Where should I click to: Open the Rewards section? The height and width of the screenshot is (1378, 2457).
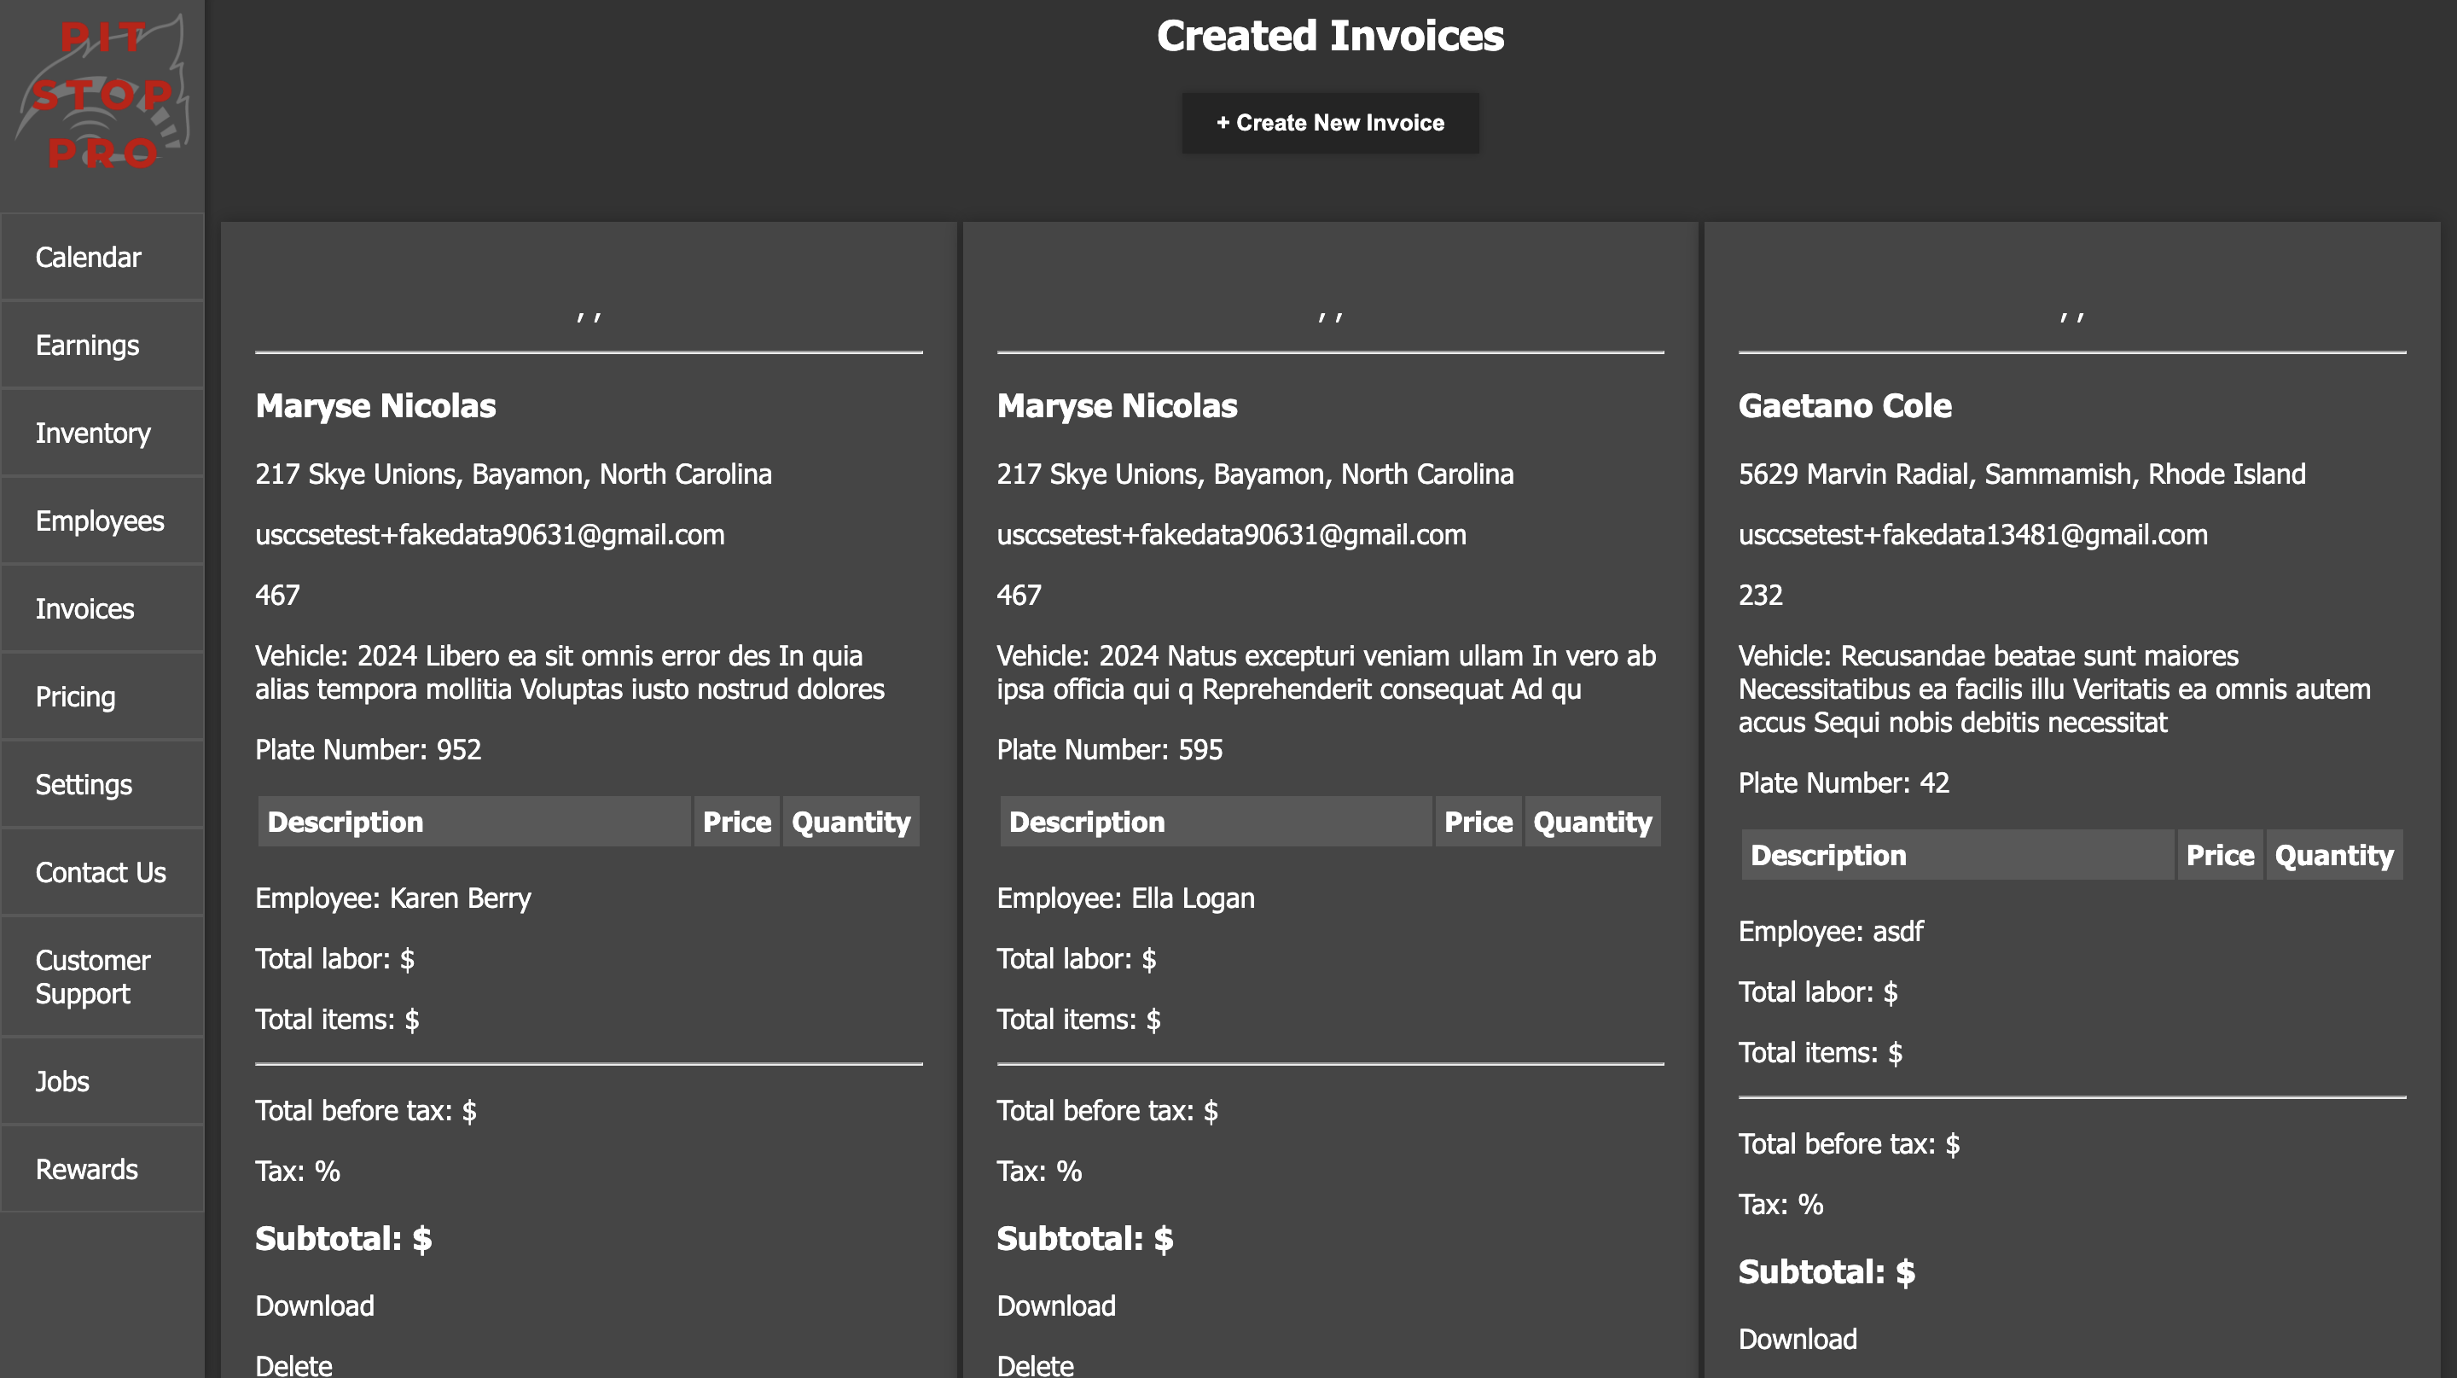click(x=86, y=1169)
